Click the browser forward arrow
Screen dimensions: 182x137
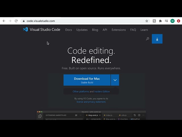(10, 21)
